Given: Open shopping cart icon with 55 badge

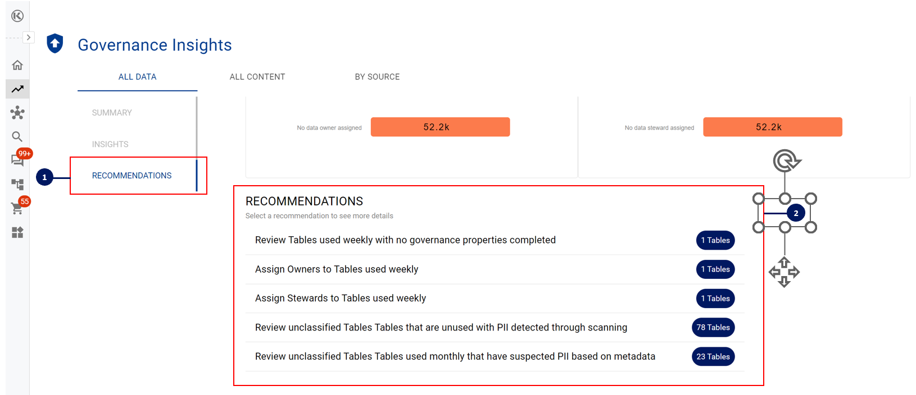Looking at the screenshot, I should (17, 208).
